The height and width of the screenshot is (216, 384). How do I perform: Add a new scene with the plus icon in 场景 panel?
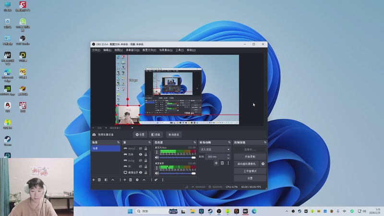(93, 180)
